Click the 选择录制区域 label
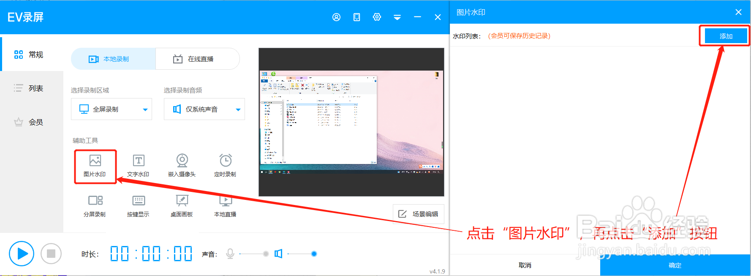This screenshot has height=276, width=751. pos(90,90)
